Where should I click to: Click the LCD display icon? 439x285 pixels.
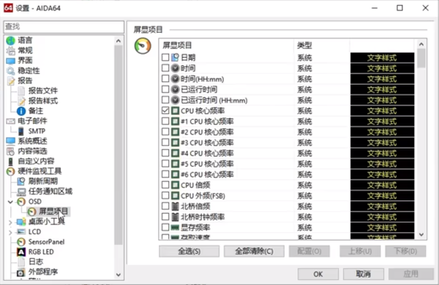21,231
